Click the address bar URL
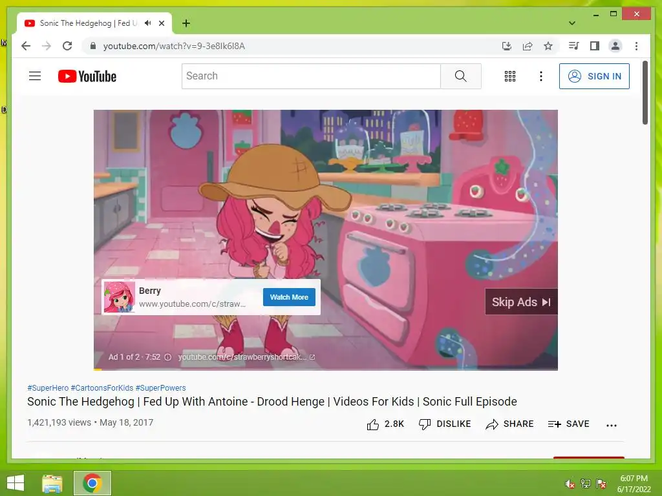662x496 pixels. tap(174, 46)
